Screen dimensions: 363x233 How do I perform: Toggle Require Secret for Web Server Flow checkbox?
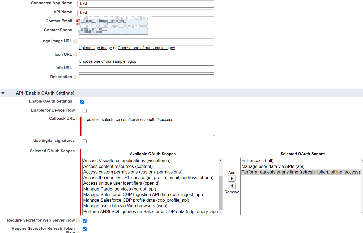[x=84, y=221]
